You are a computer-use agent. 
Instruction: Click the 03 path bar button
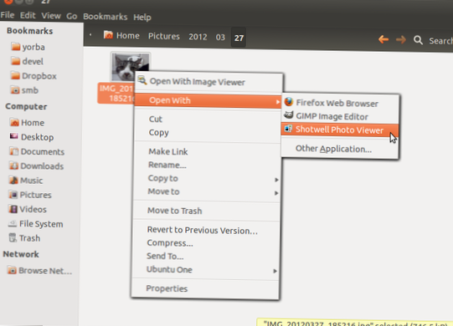(x=220, y=38)
